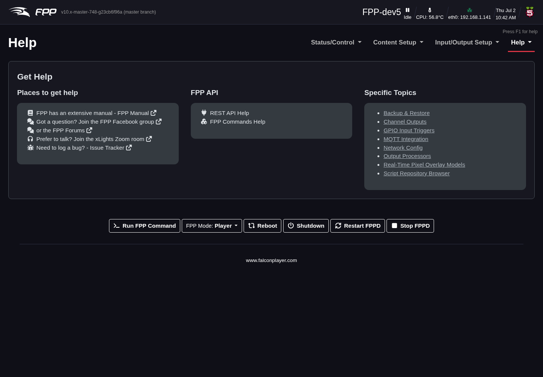This screenshot has width=543, height=377.
Task: Click the FPP wordmark logo
Action: pos(46,12)
